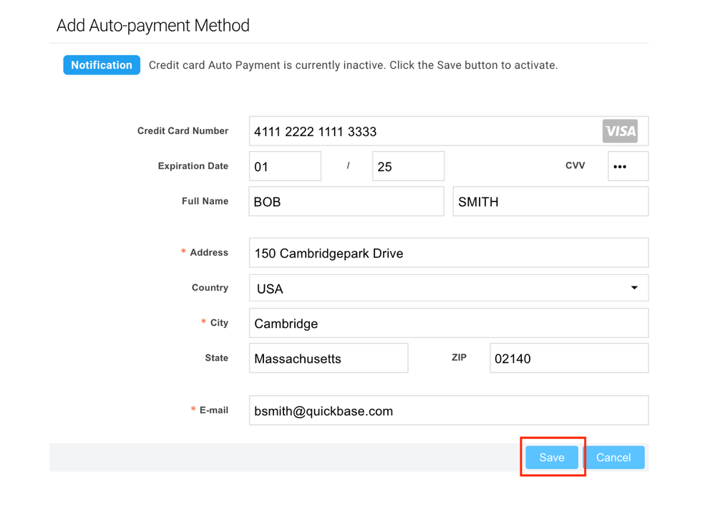Click the Add Auto-payment Method heading
This screenshot has width=715, height=520.
pyautogui.click(x=152, y=26)
